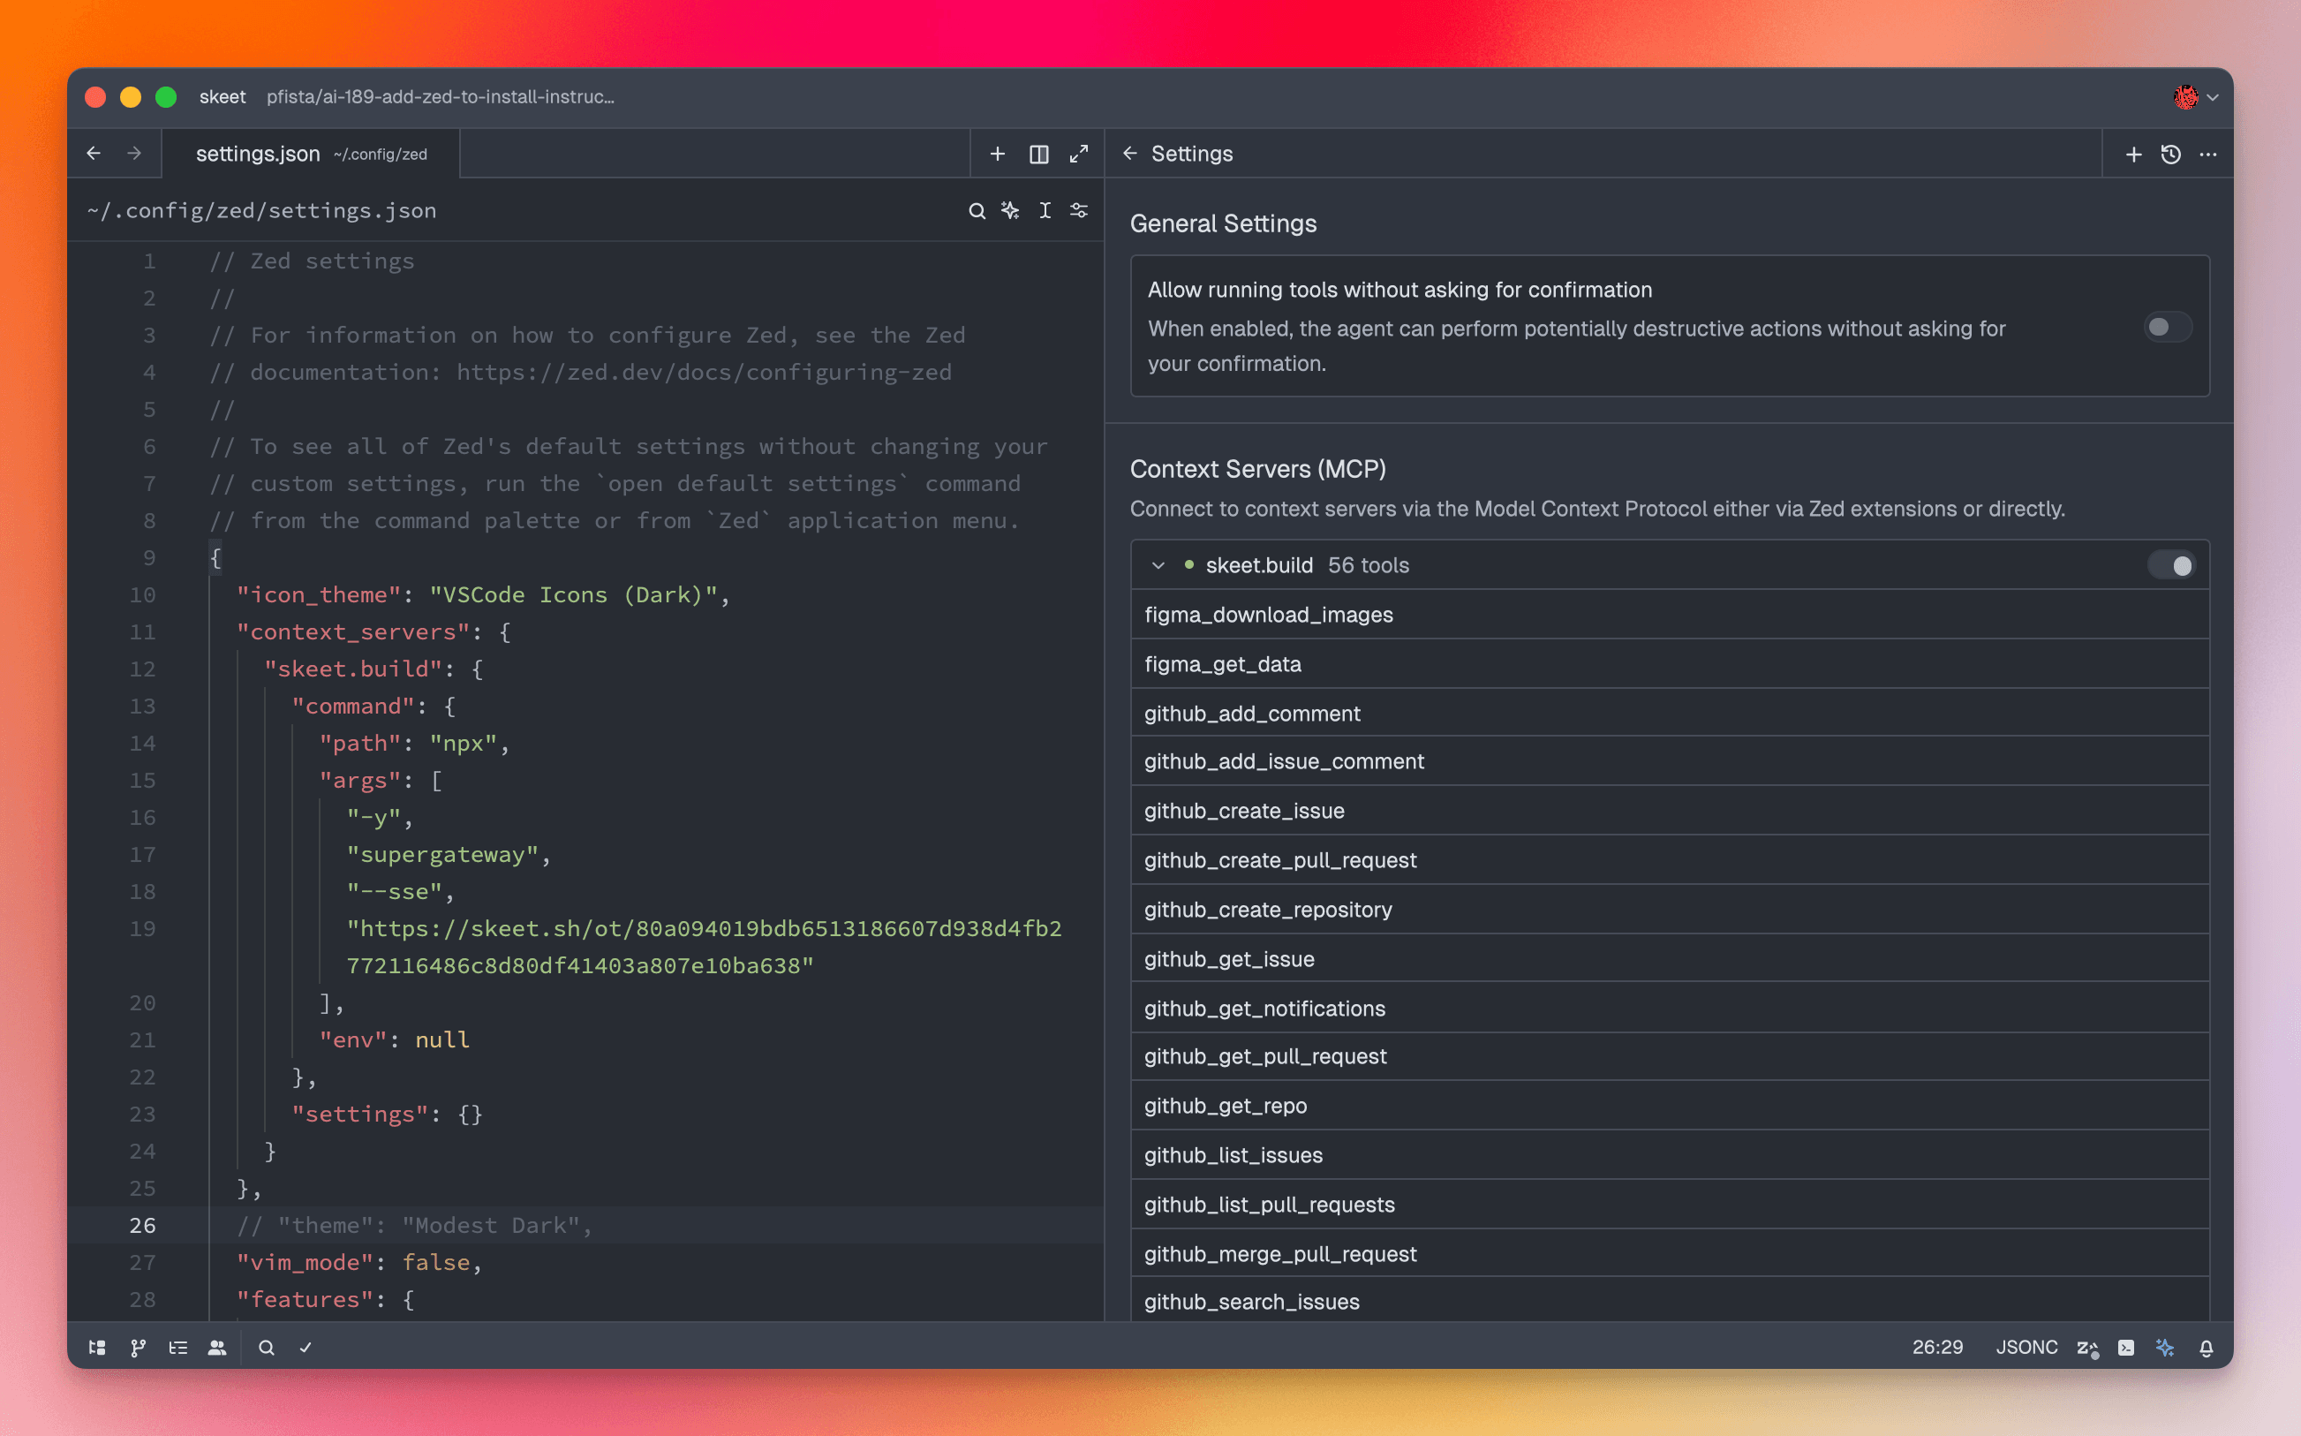Select github_get_notifications tool row
The height and width of the screenshot is (1436, 2301).
pos(1669,1008)
